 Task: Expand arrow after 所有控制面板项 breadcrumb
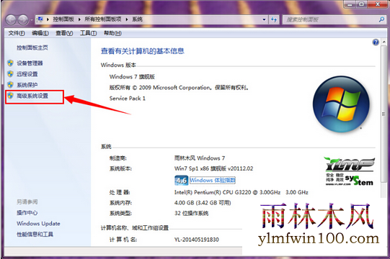[127, 19]
